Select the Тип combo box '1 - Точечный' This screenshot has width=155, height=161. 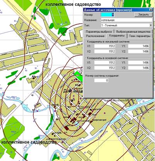pos(126,25)
